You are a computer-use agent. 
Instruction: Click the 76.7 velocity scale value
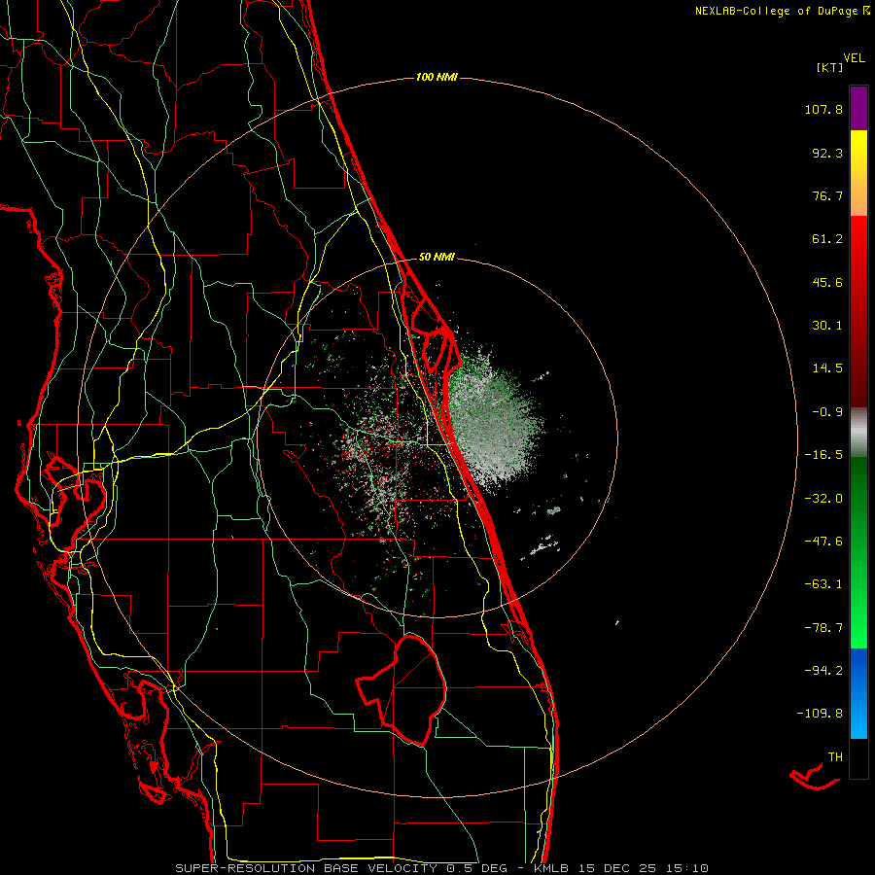coord(827,195)
